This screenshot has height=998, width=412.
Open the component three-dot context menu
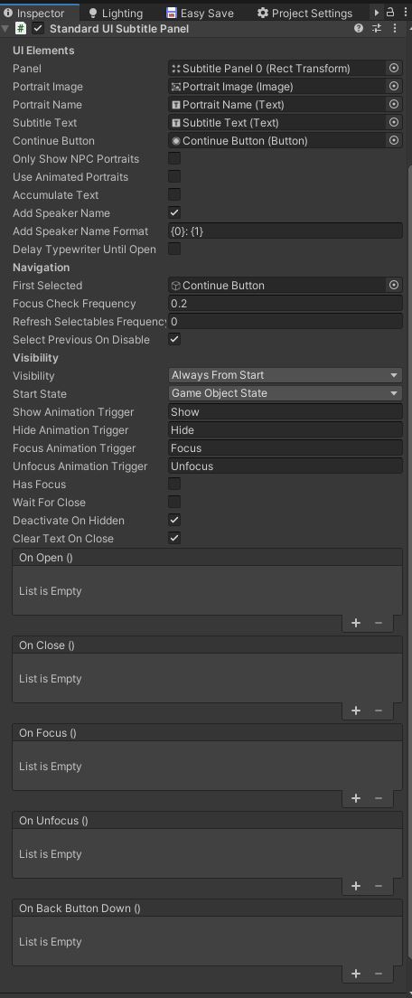pyautogui.click(x=395, y=29)
